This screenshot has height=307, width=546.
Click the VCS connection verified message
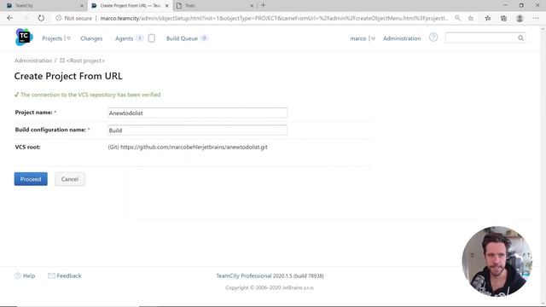[x=90, y=95]
